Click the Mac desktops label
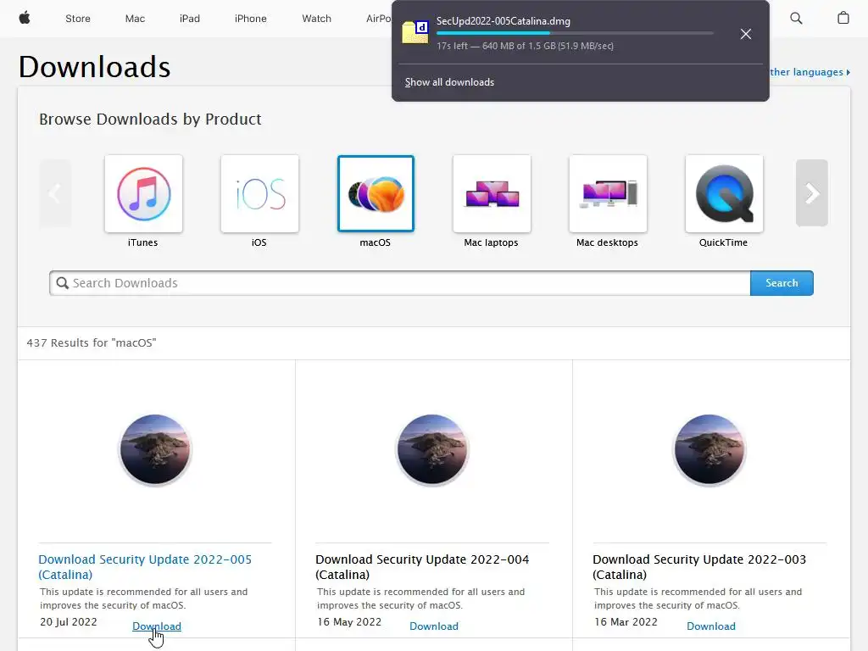The image size is (868, 651). point(607,242)
